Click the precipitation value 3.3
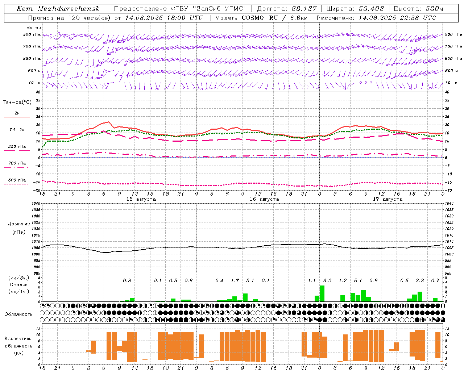 point(420,280)
